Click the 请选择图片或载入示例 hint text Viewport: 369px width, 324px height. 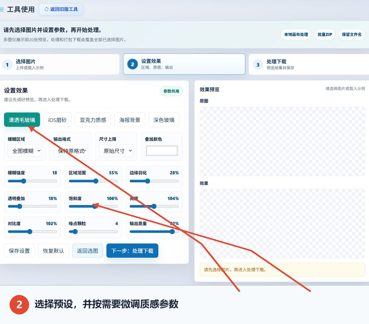coord(345,89)
